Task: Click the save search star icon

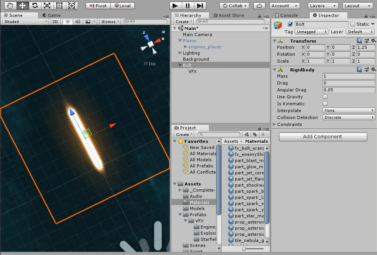Action: point(263,134)
